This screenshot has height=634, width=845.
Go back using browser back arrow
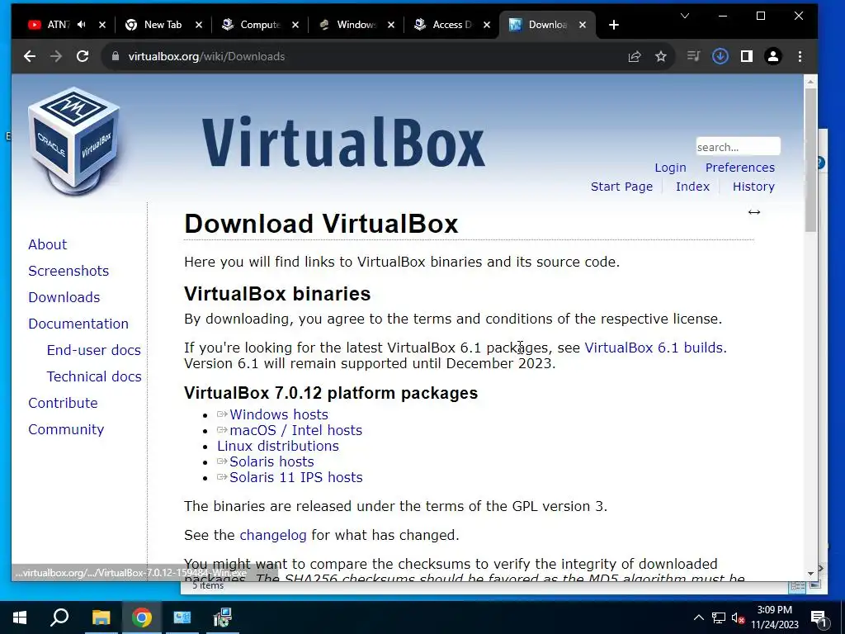[30, 56]
